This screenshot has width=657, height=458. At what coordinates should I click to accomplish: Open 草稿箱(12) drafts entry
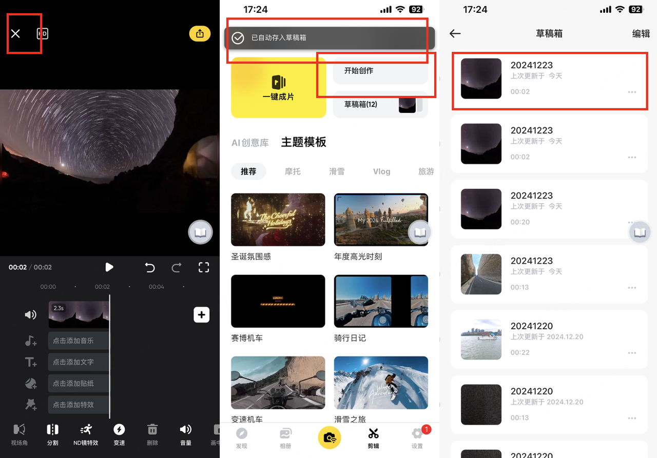(x=380, y=104)
